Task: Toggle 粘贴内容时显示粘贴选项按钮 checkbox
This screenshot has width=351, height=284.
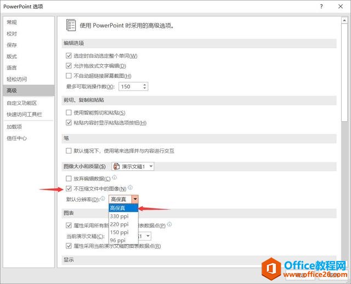Action: tap(69, 122)
